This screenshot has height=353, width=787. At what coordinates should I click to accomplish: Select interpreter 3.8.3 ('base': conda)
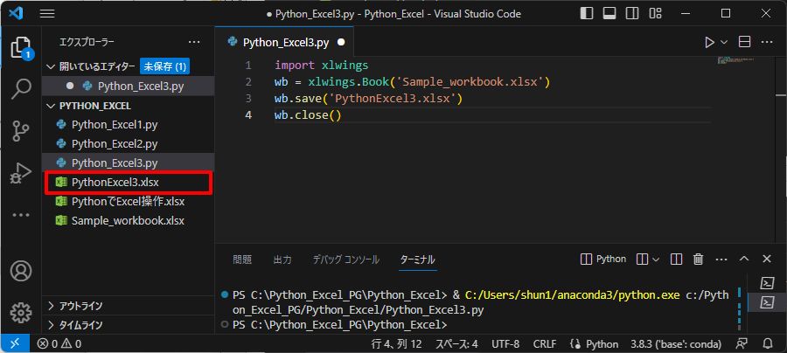coord(676,344)
